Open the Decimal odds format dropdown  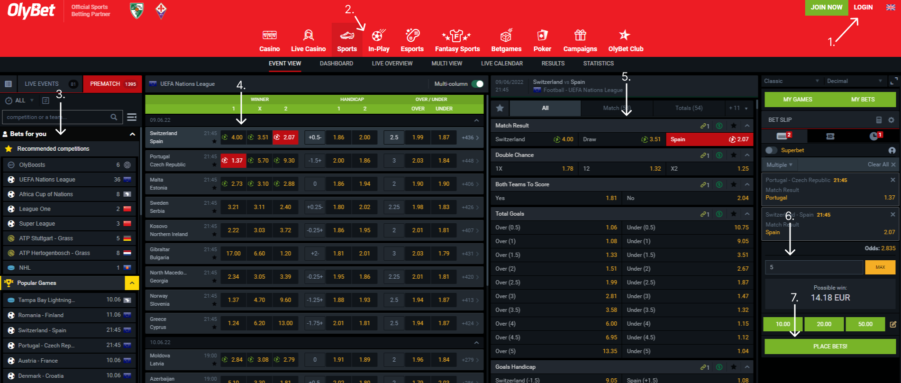855,81
